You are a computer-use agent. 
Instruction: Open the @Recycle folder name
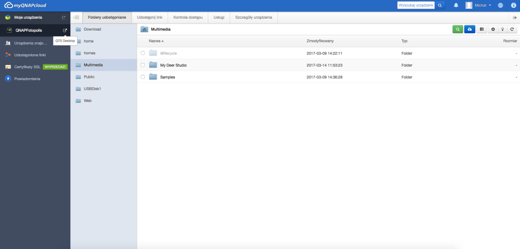[169, 54]
